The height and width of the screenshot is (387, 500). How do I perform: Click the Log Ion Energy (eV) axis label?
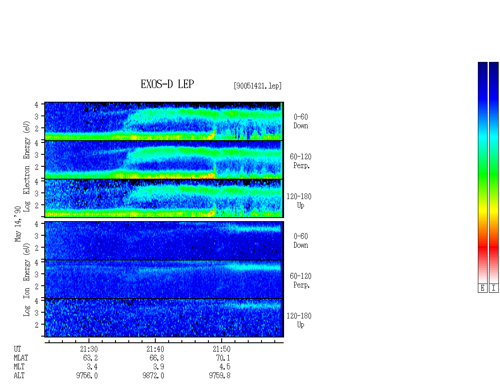pos(27,280)
